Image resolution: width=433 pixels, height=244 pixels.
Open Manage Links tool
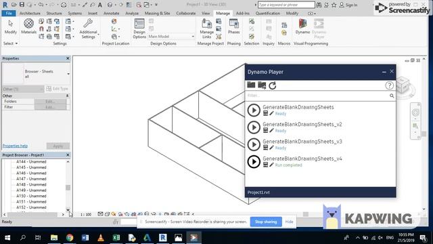pos(206,28)
